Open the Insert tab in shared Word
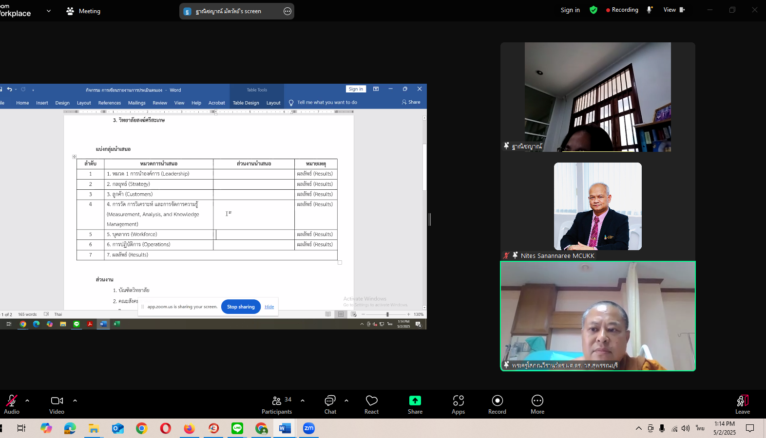Image resolution: width=766 pixels, height=438 pixels. 42,103
